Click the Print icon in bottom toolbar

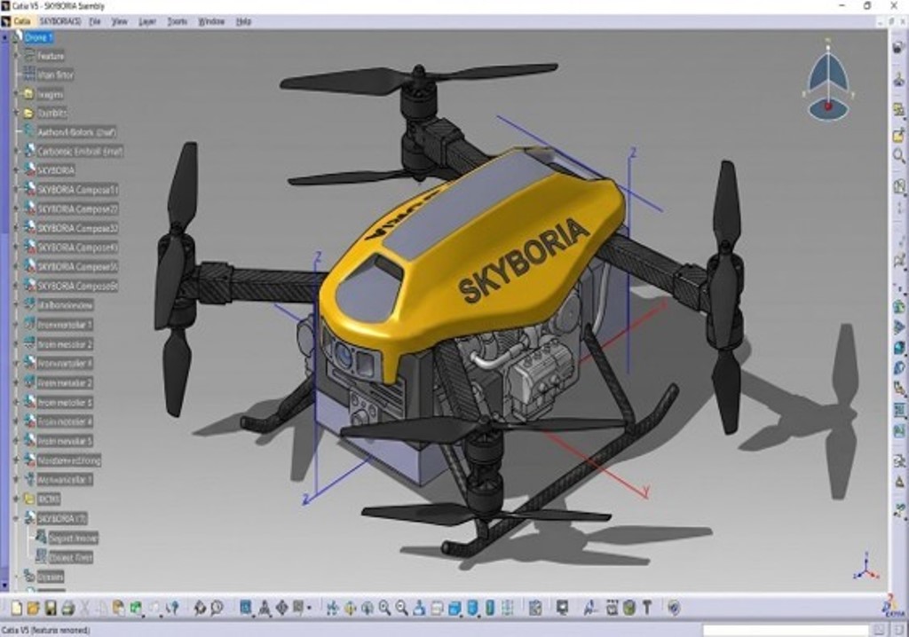[x=67, y=608]
